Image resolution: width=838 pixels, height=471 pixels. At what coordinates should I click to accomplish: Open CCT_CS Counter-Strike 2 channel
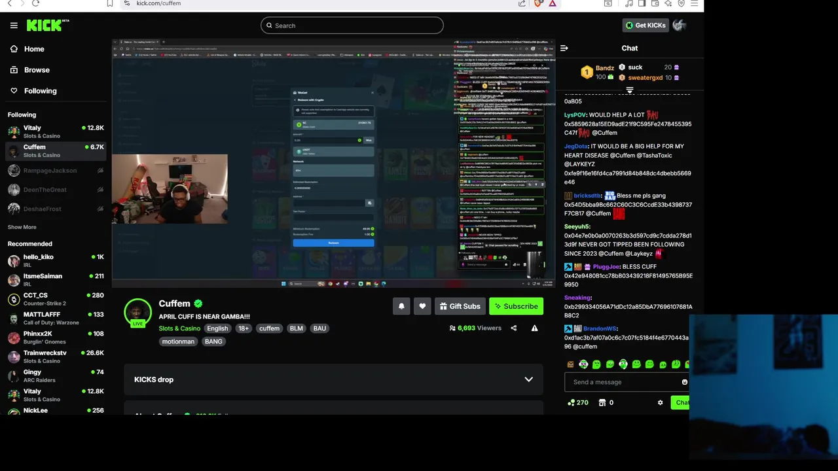[56, 299]
